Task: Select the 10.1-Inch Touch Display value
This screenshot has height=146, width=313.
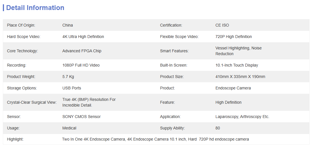Action: [237, 65]
